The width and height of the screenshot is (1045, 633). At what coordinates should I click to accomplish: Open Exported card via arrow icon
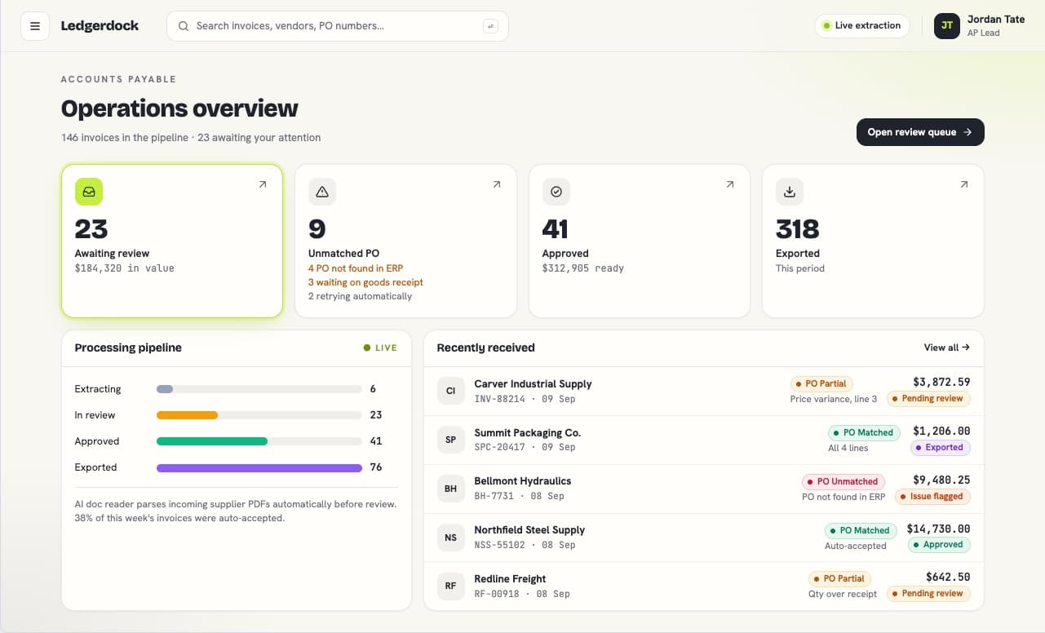pyautogui.click(x=964, y=184)
